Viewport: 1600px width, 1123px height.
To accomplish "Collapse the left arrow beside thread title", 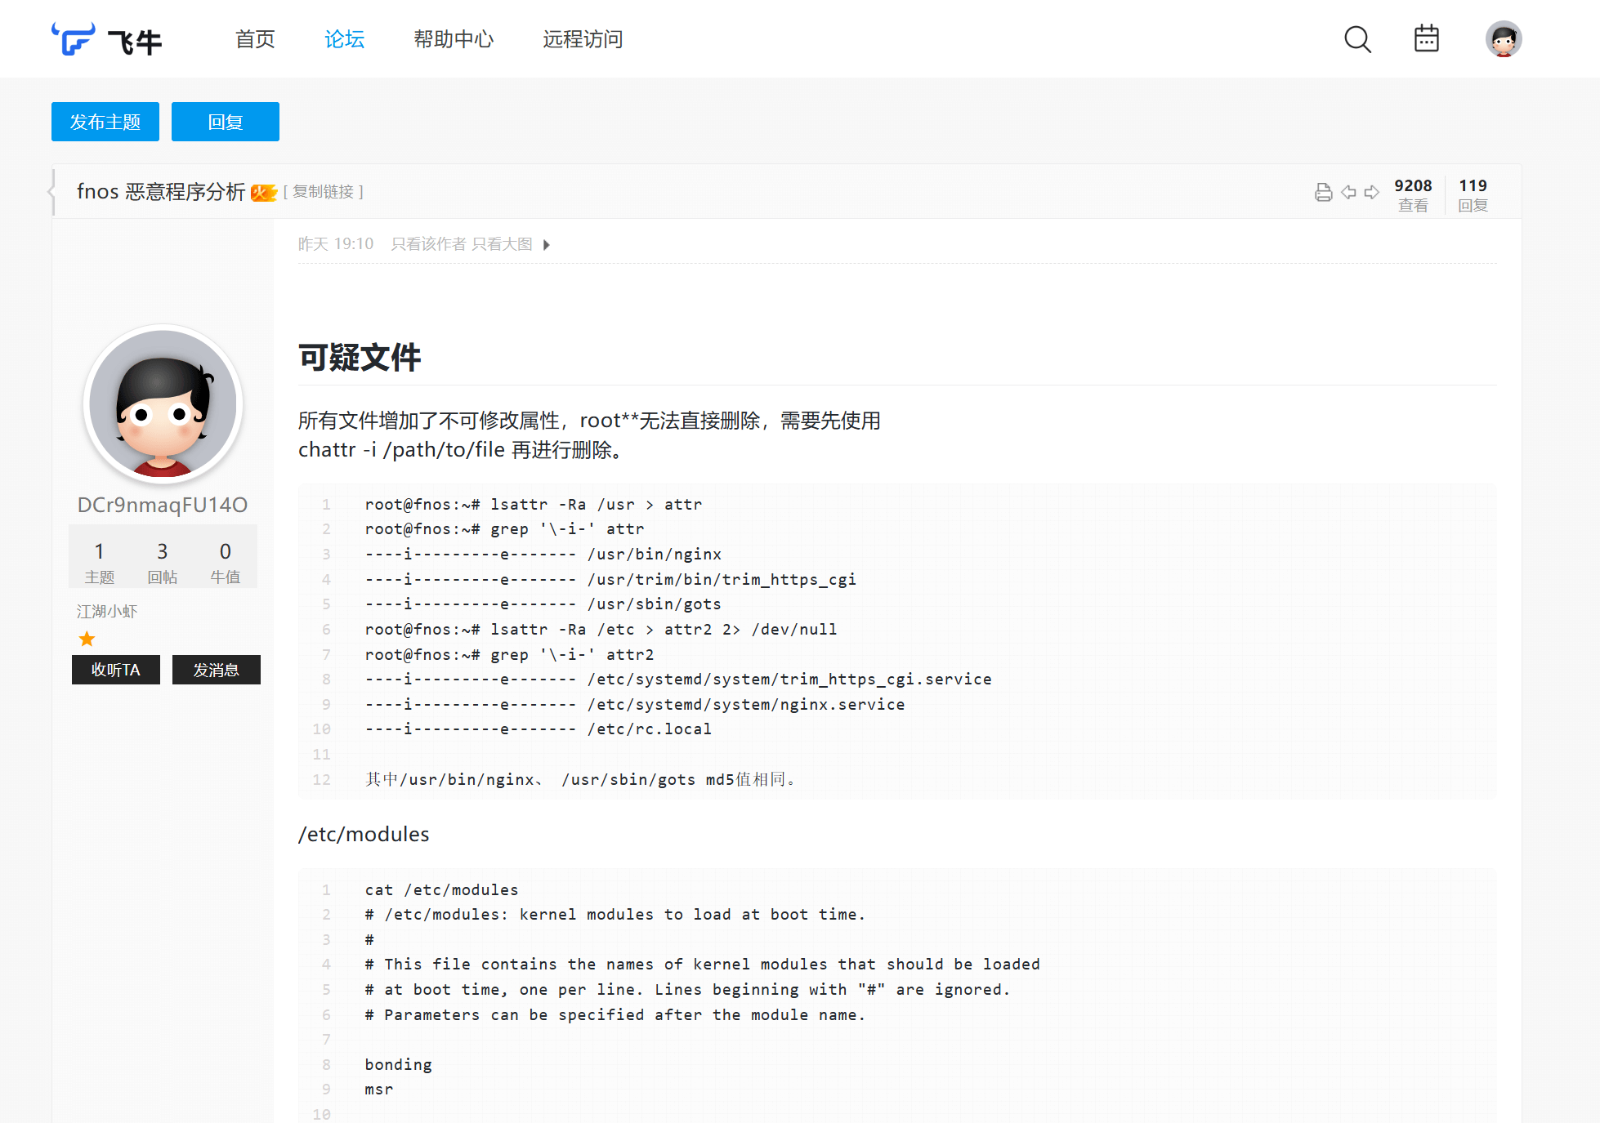I will pyautogui.click(x=51, y=192).
